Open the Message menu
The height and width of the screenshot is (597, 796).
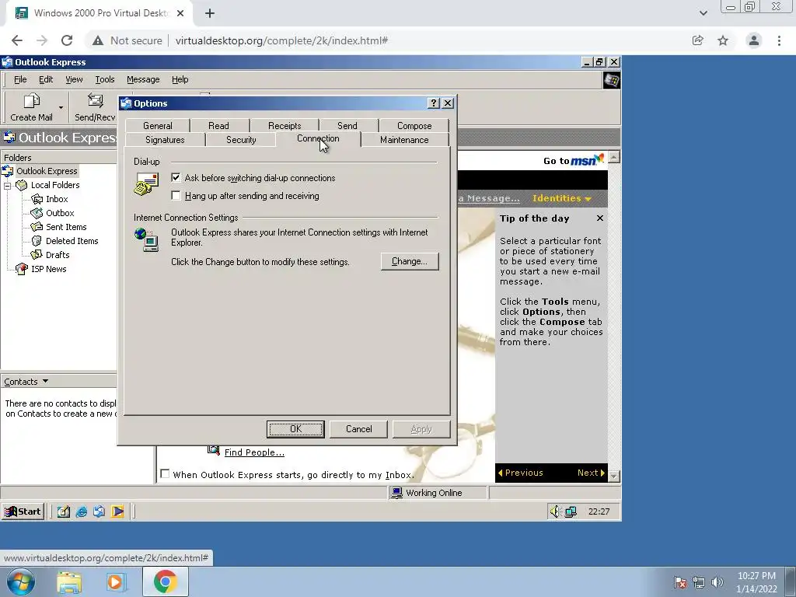[x=143, y=80]
